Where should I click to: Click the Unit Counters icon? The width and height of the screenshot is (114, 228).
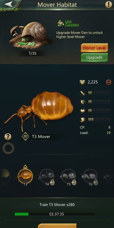(61, 23)
